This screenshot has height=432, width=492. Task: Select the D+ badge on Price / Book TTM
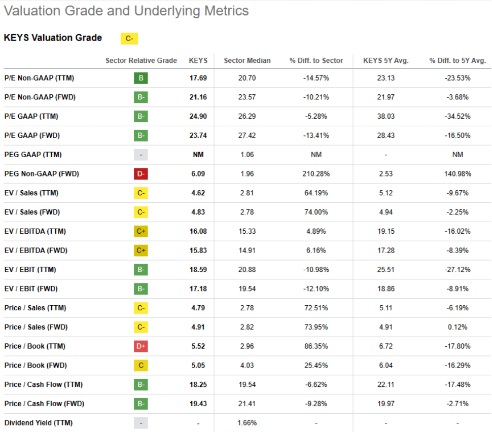tap(140, 346)
